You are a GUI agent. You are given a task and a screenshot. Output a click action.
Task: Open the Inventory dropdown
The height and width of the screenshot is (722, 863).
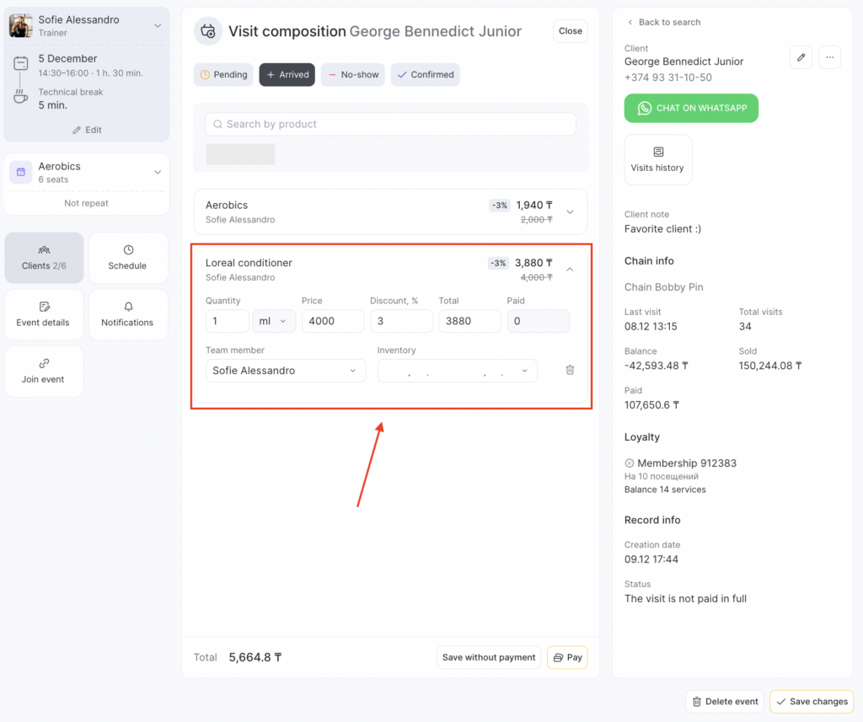[457, 371]
